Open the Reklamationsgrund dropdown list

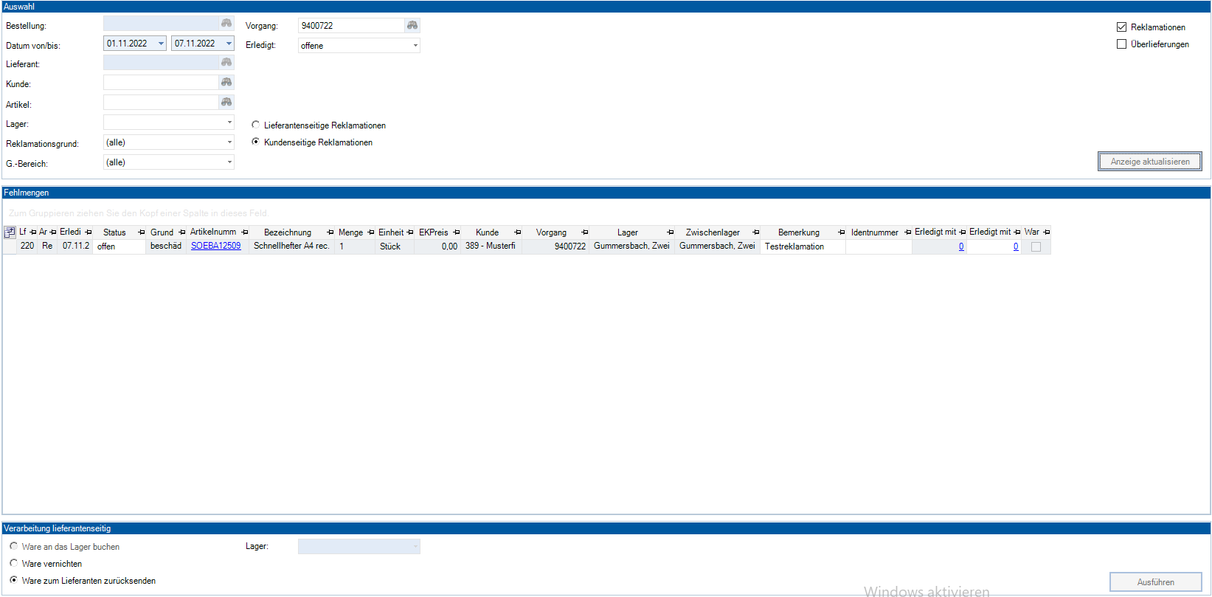tap(229, 142)
